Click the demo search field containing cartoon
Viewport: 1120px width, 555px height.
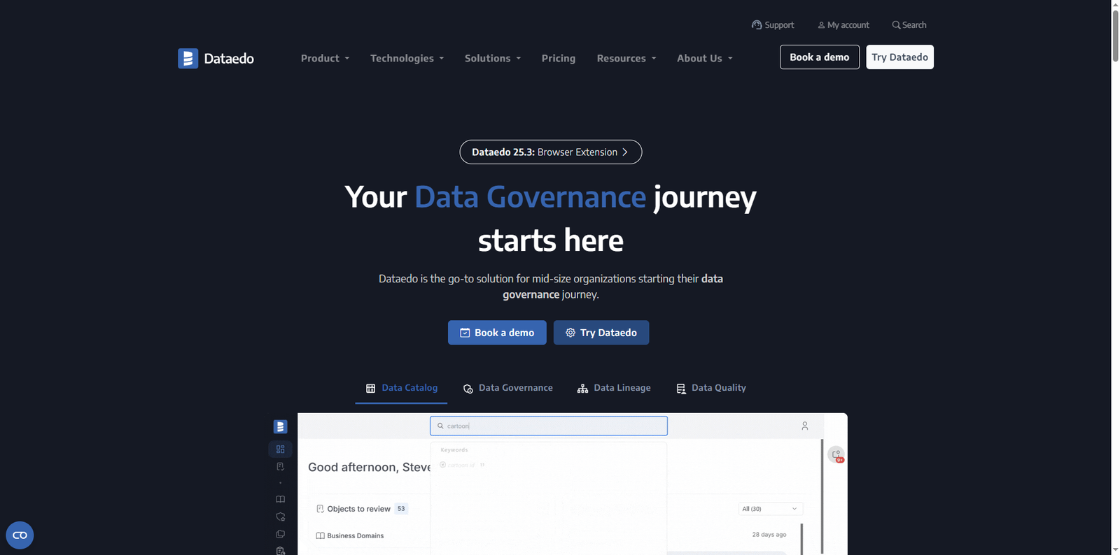[x=549, y=426]
